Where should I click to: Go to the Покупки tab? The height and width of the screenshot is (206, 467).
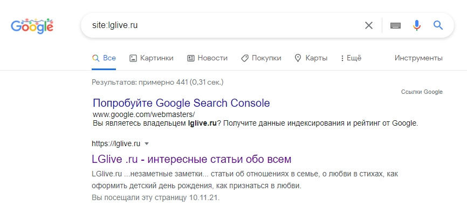coord(261,58)
